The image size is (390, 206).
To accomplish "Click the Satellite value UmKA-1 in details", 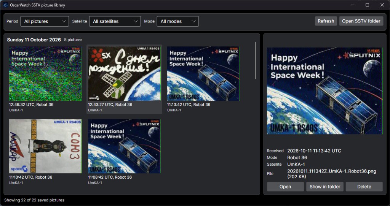I will pos(296,164).
